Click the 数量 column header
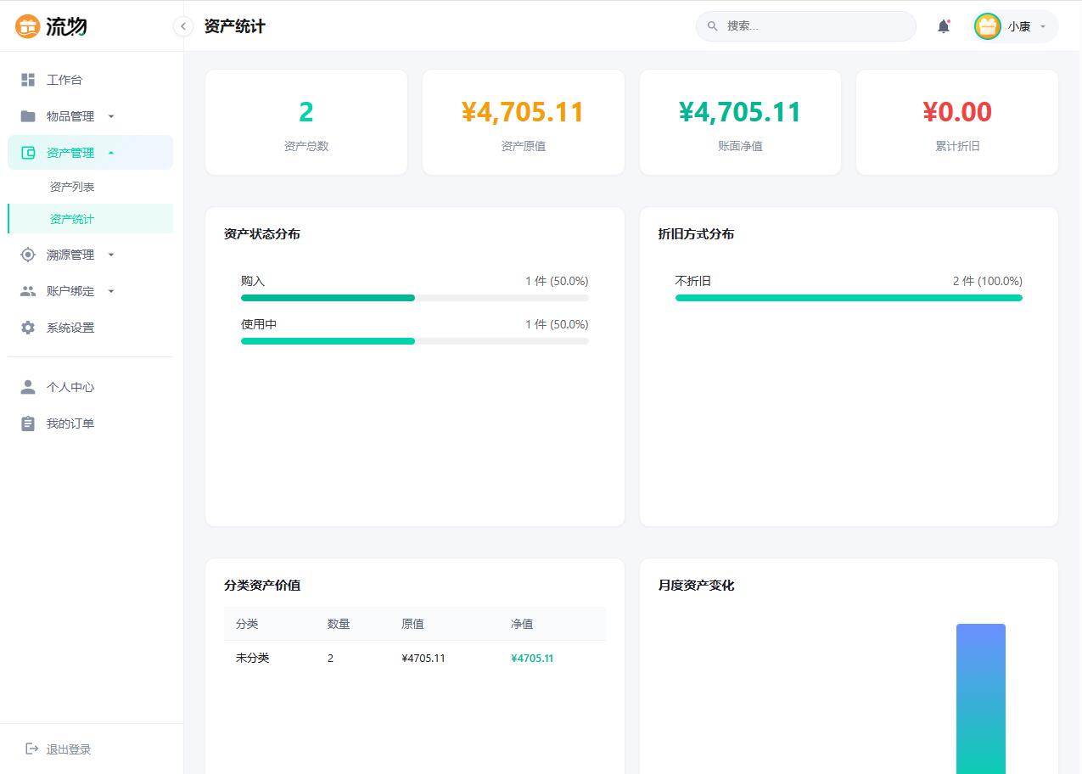 click(x=339, y=624)
